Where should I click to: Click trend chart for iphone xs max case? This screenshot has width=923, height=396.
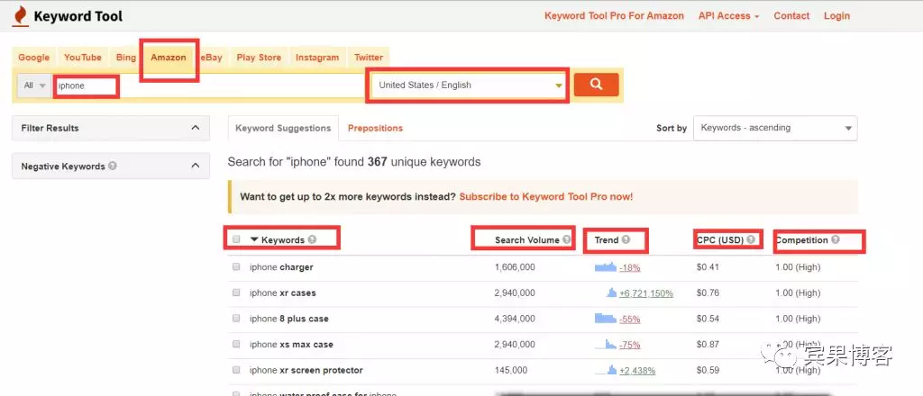(606, 345)
